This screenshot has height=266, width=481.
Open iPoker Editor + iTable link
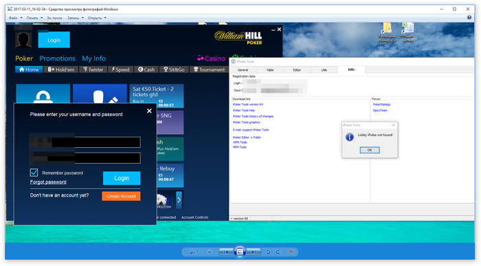click(247, 137)
